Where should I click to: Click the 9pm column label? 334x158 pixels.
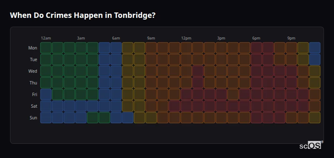(x=291, y=38)
